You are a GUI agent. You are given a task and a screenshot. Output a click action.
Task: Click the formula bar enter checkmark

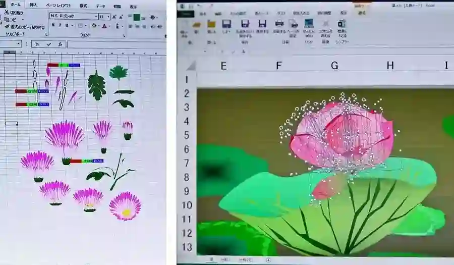tap(48, 44)
